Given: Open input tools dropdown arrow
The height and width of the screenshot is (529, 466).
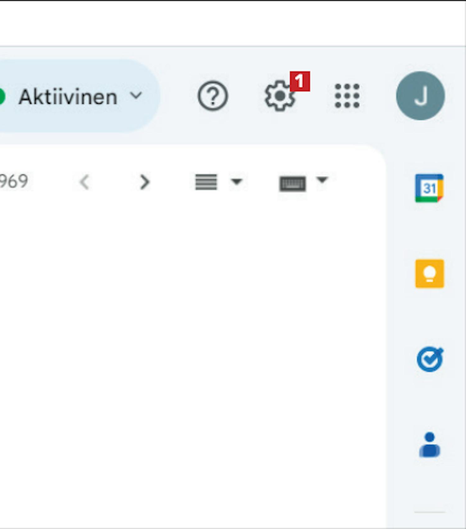Looking at the screenshot, I should [322, 180].
